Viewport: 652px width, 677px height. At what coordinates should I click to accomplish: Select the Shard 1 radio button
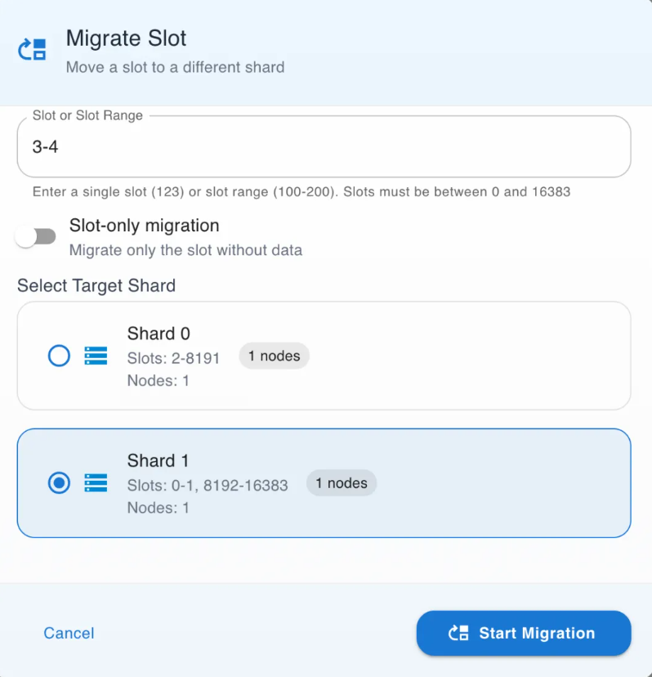59,483
